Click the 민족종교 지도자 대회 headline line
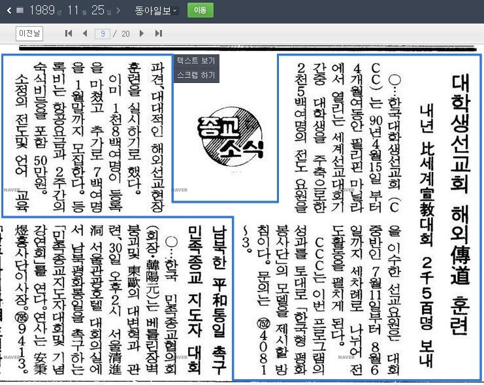This screenshot has height=385, width=484. point(195,300)
